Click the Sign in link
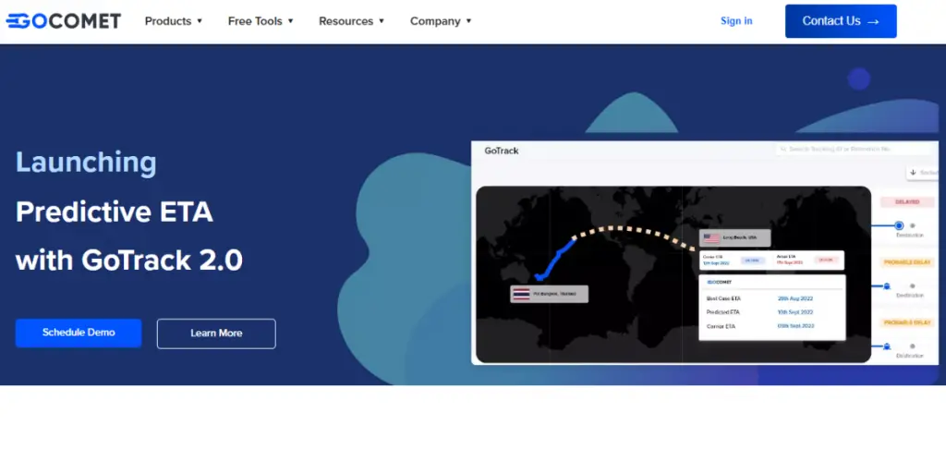946x473 pixels. click(x=736, y=20)
